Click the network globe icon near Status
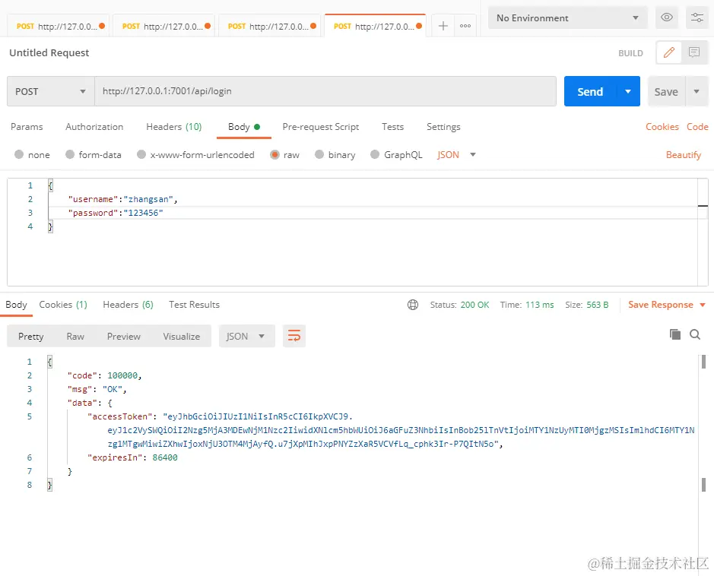 413,305
